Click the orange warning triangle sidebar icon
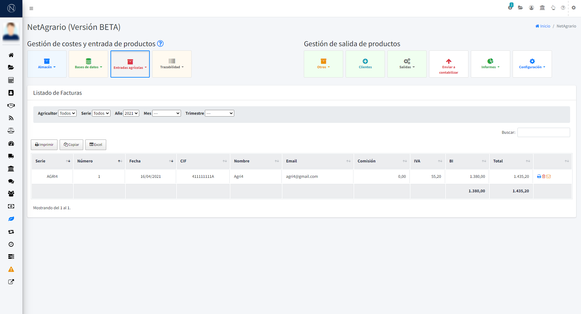The width and height of the screenshot is (581, 314). [x=11, y=269]
